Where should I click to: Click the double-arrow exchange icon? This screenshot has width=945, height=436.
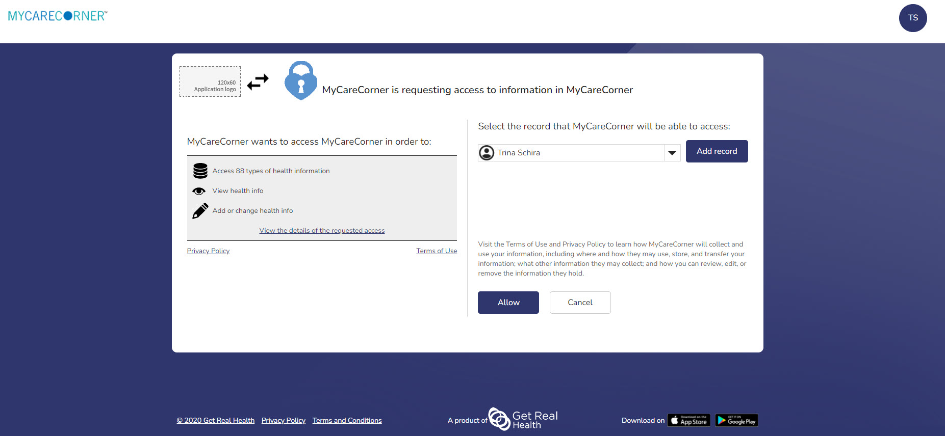(258, 81)
